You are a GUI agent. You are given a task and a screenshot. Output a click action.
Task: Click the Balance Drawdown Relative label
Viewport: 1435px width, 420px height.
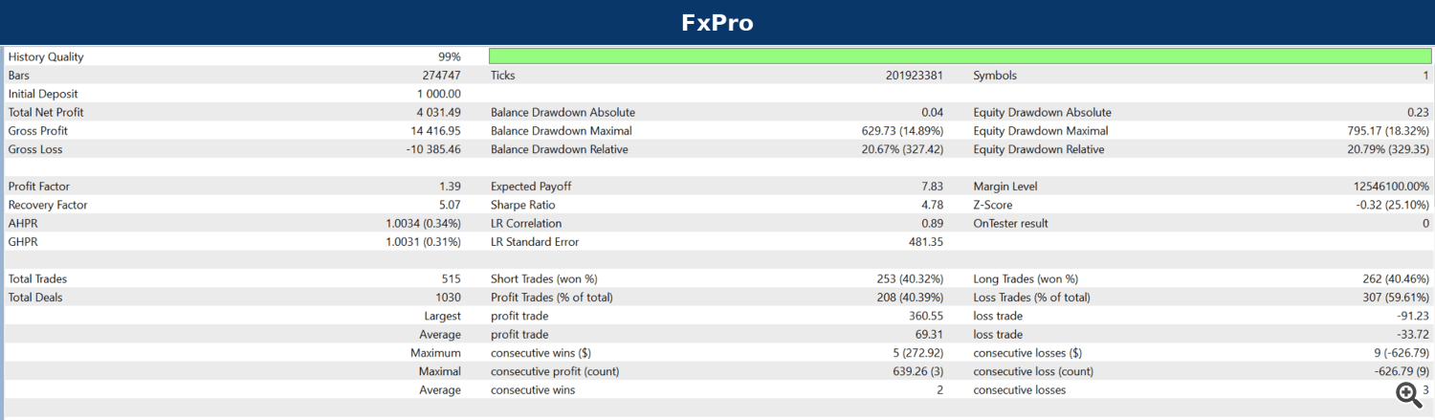point(559,149)
